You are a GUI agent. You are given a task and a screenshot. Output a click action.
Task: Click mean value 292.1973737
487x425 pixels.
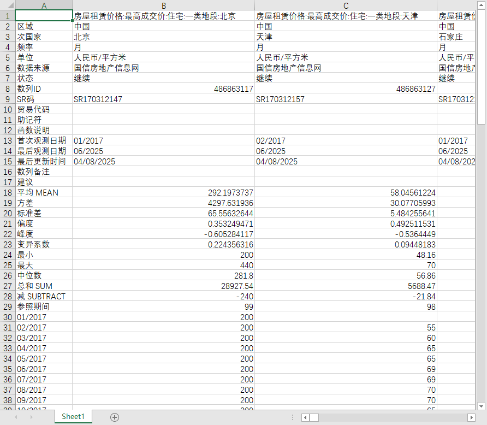click(164, 193)
